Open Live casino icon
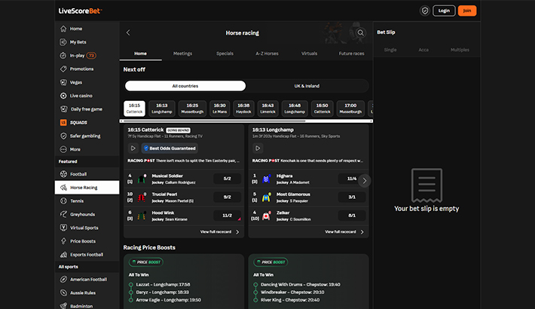 point(63,96)
